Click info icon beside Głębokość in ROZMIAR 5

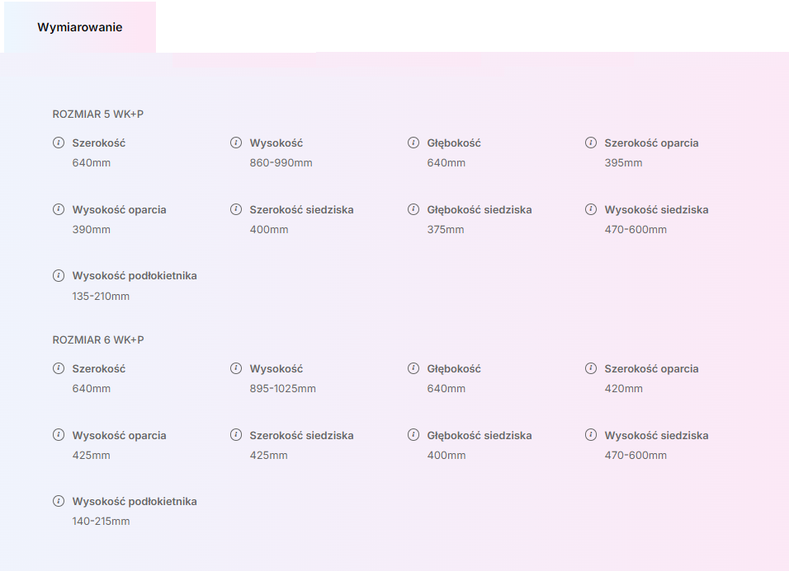(413, 143)
